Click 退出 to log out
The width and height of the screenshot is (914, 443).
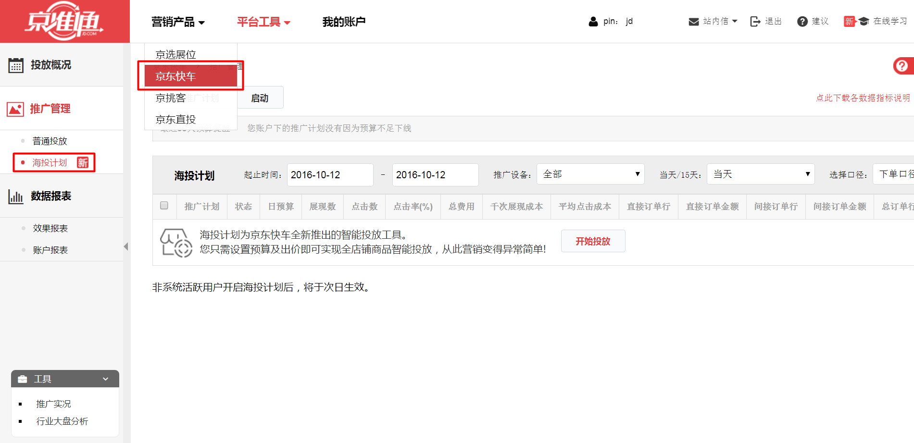[x=773, y=22]
